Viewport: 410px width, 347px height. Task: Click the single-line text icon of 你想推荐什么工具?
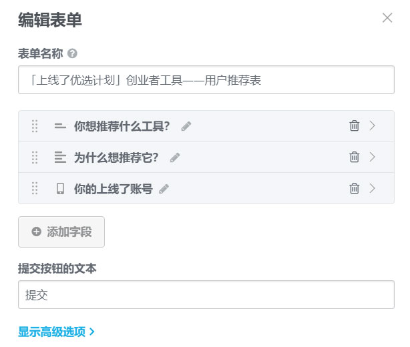pyautogui.click(x=60, y=125)
